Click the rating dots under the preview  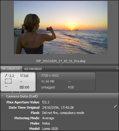pyautogui.click(x=61, y=56)
